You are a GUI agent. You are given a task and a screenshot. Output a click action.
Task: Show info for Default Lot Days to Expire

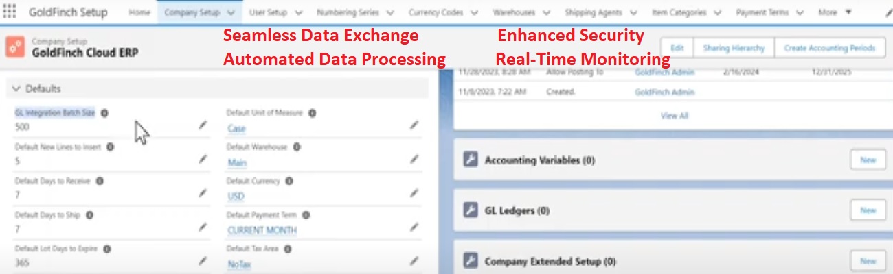pos(108,249)
